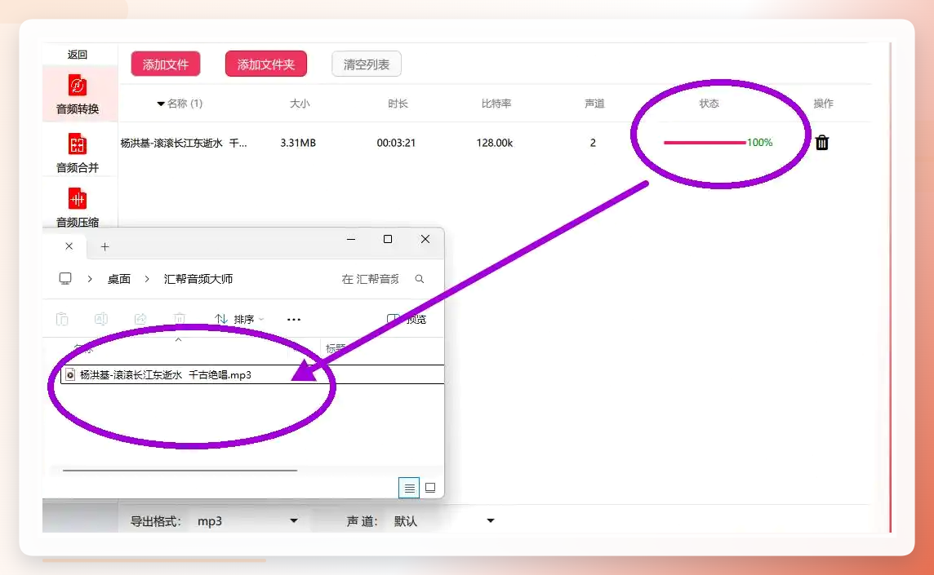Click 返回 to go back
This screenshot has height=575, width=934.
click(x=78, y=54)
